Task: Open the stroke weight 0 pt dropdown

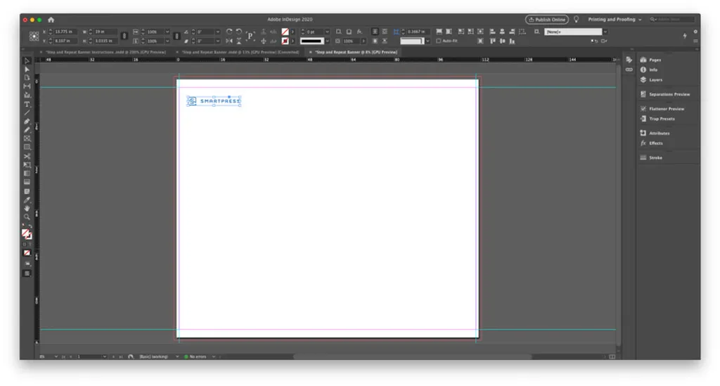Action: pyautogui.click(x=328, y=32)
